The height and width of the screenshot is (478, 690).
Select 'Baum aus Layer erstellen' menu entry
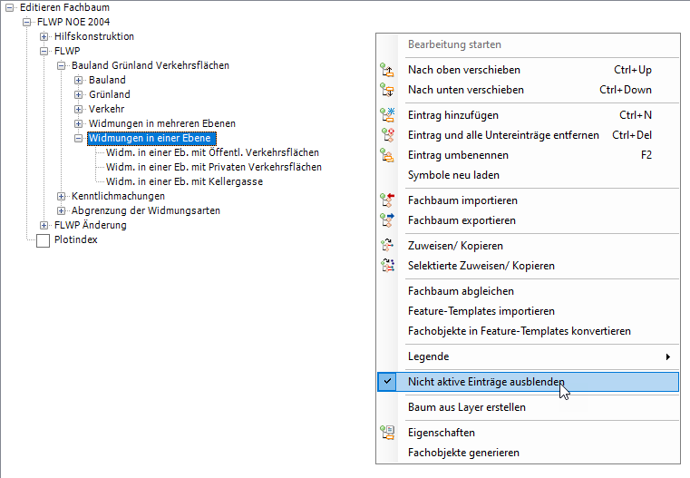tap(466, 407)
